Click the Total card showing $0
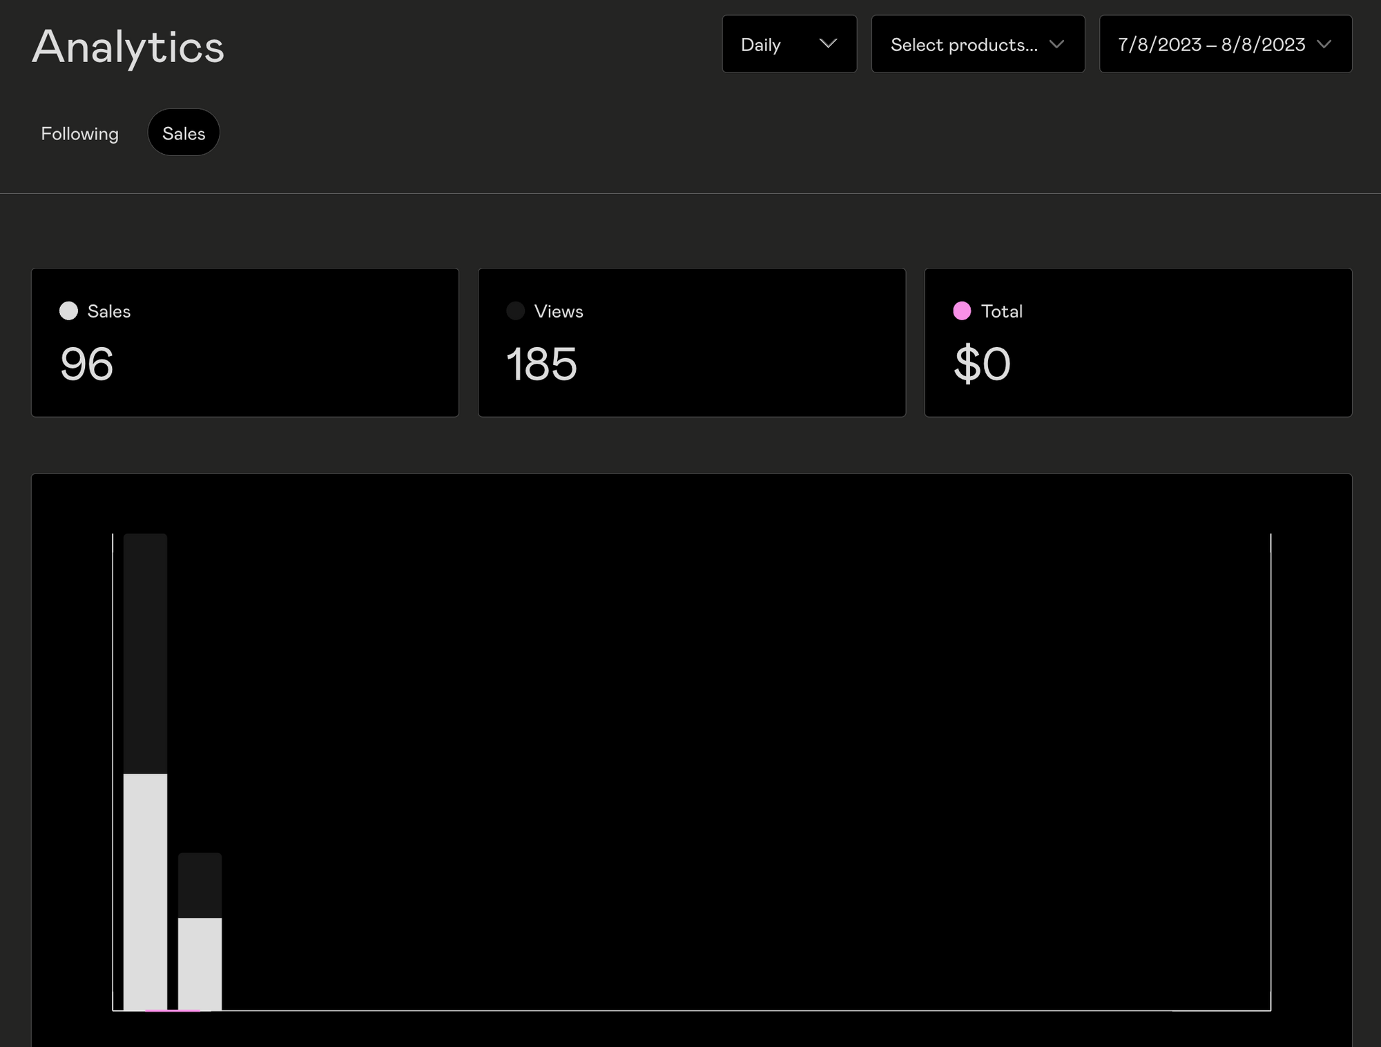Viewport: 1381px width, 1047px height. (x=1138, y=342)
